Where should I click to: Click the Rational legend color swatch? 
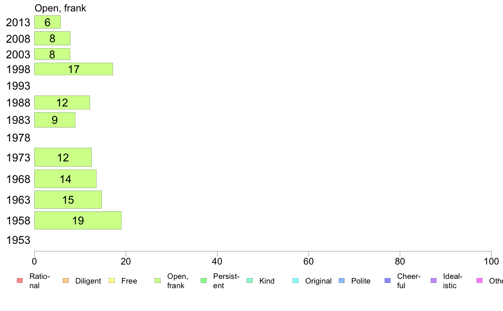click(x=20, y=281)
